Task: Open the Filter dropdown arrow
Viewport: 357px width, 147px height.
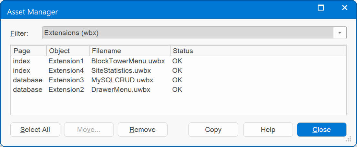Action: tap(340, 33)
